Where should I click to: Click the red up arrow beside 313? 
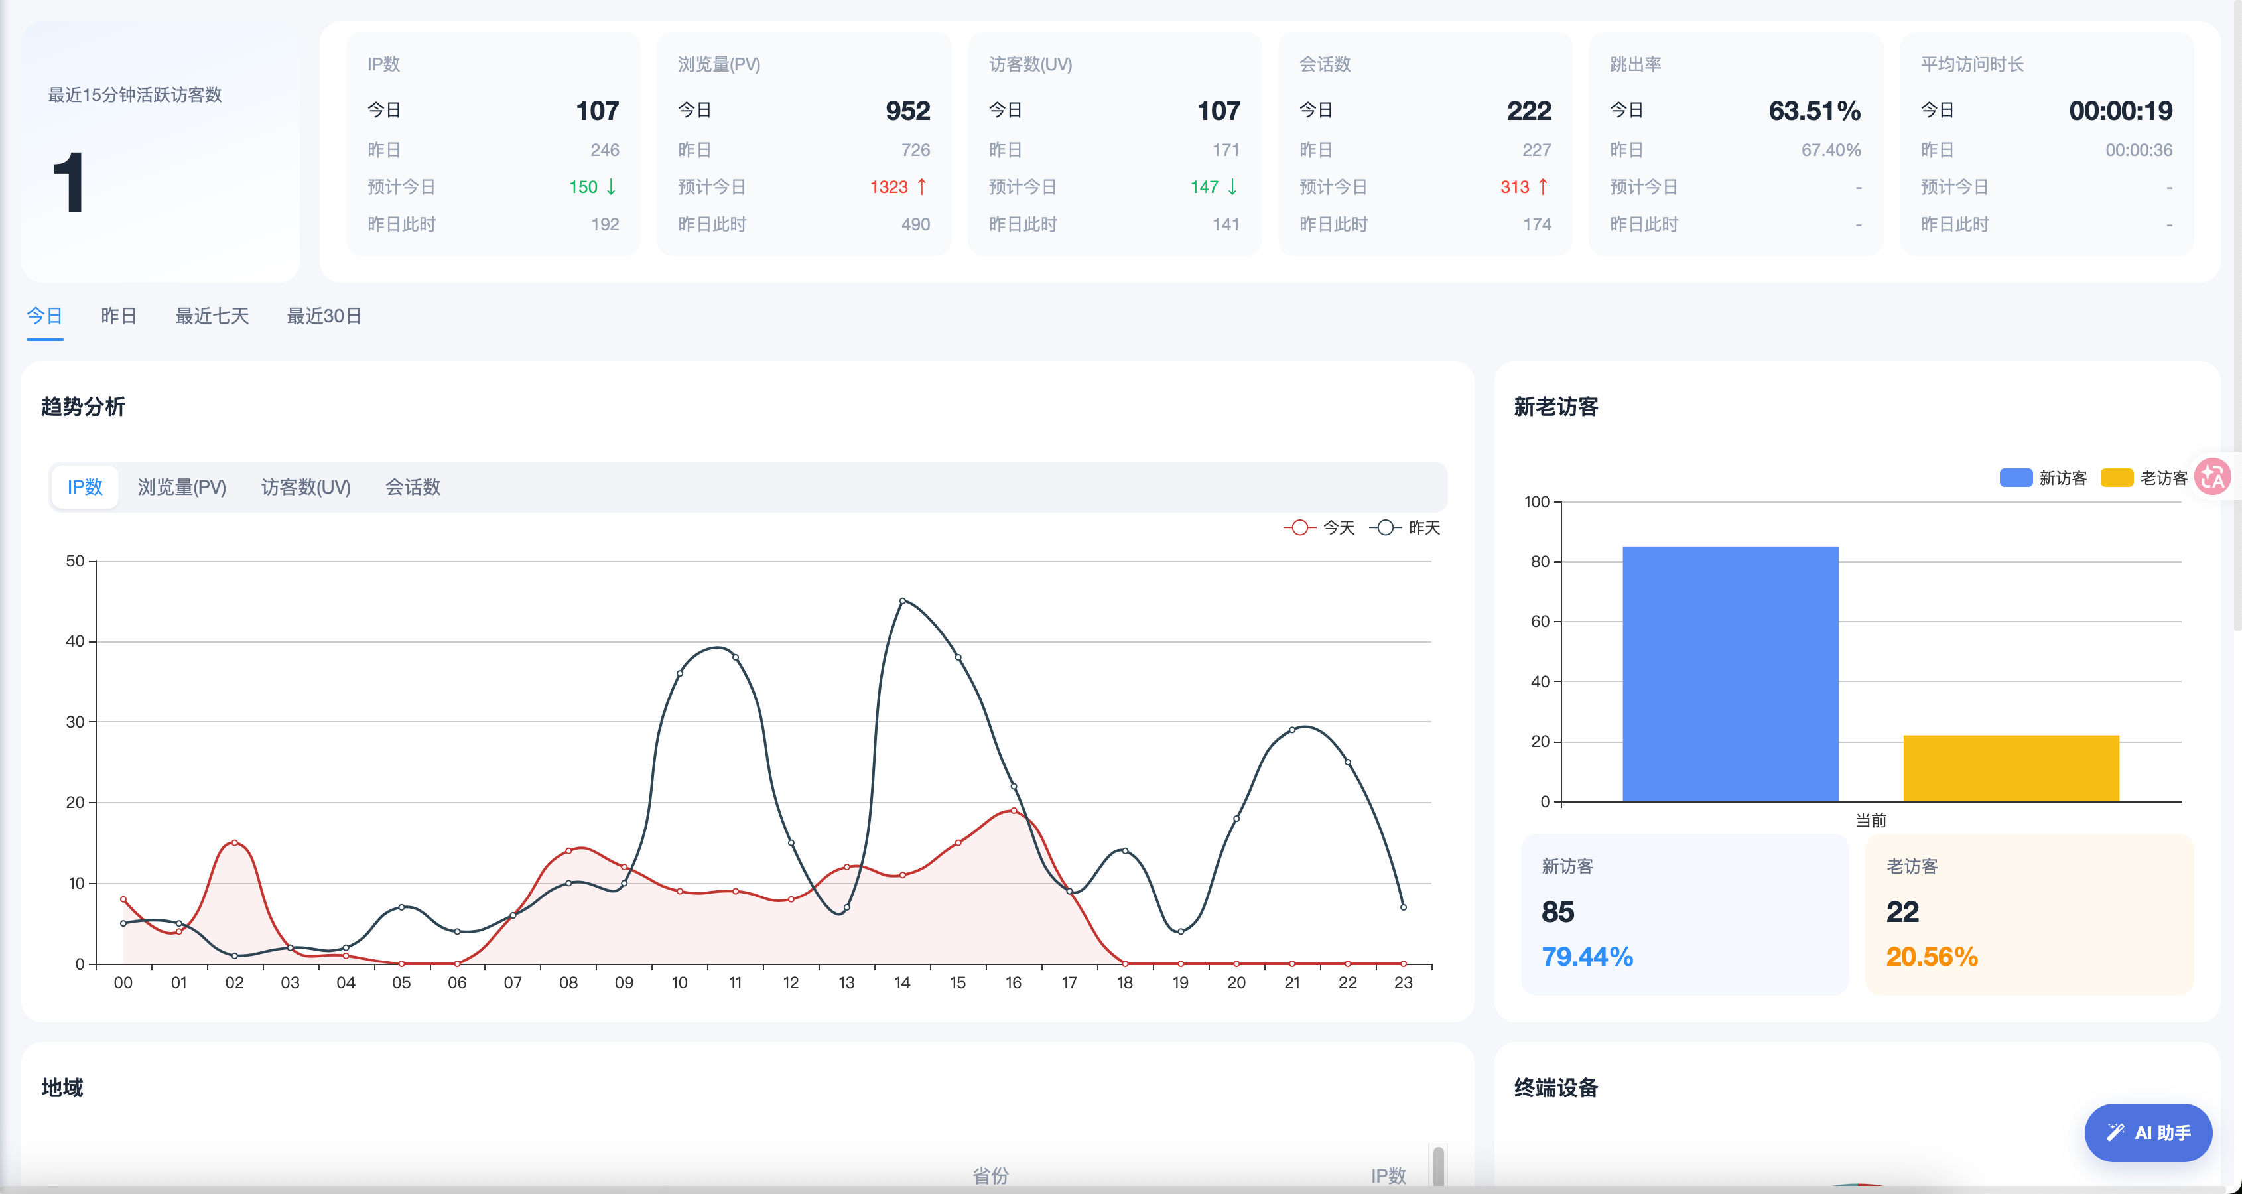[1543, 187]
